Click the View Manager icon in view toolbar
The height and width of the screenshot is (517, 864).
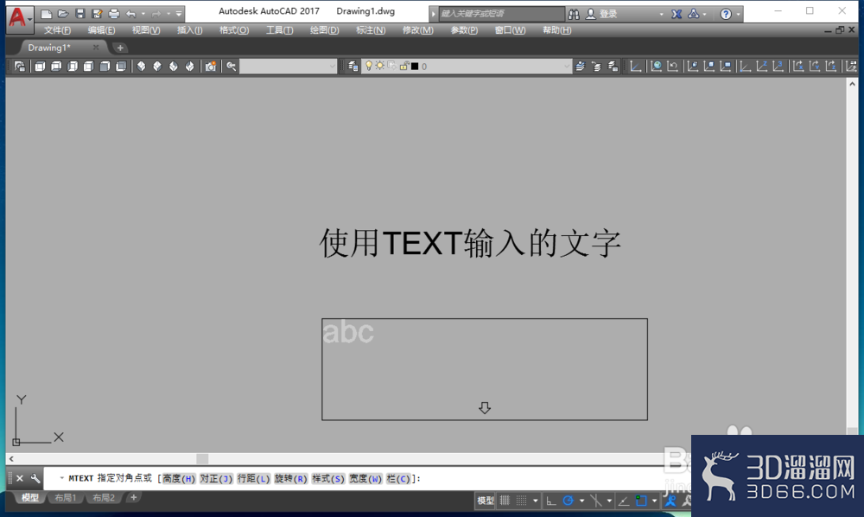click(20, 67)
